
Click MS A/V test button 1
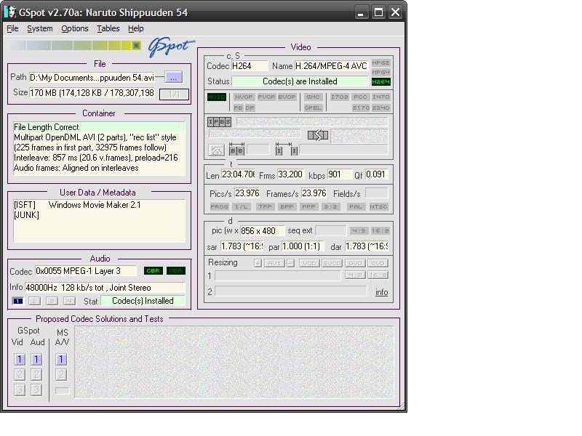point(61,359)
